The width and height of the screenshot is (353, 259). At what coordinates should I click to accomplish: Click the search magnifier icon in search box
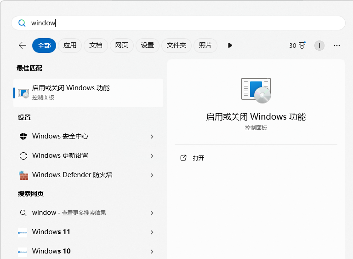point(22,23)
